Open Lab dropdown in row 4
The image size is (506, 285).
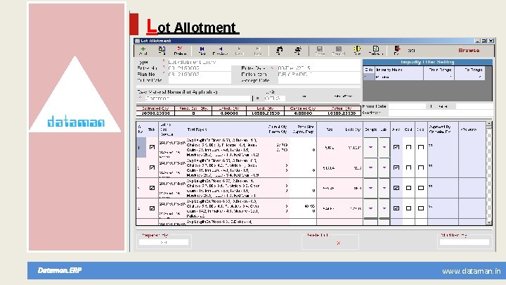coord(384,208)
